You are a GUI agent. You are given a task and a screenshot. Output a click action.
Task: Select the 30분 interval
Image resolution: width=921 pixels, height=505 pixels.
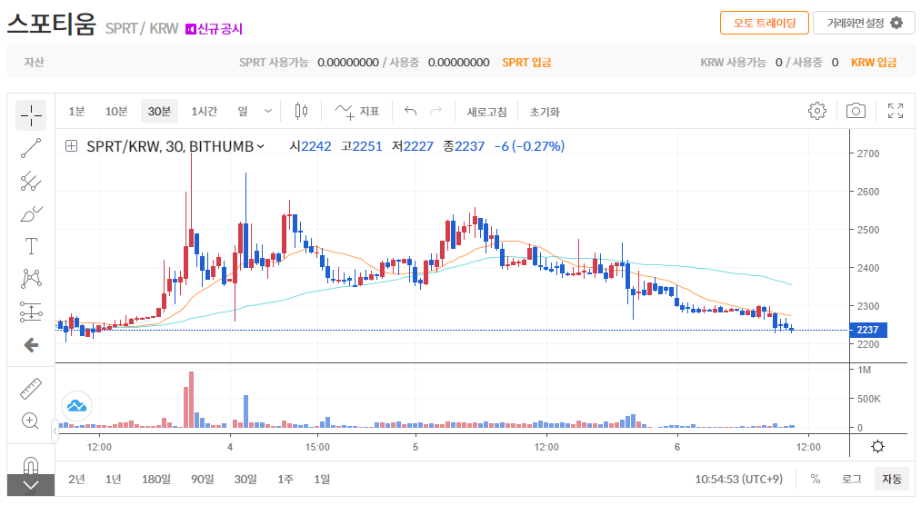[x=159, y=111]
